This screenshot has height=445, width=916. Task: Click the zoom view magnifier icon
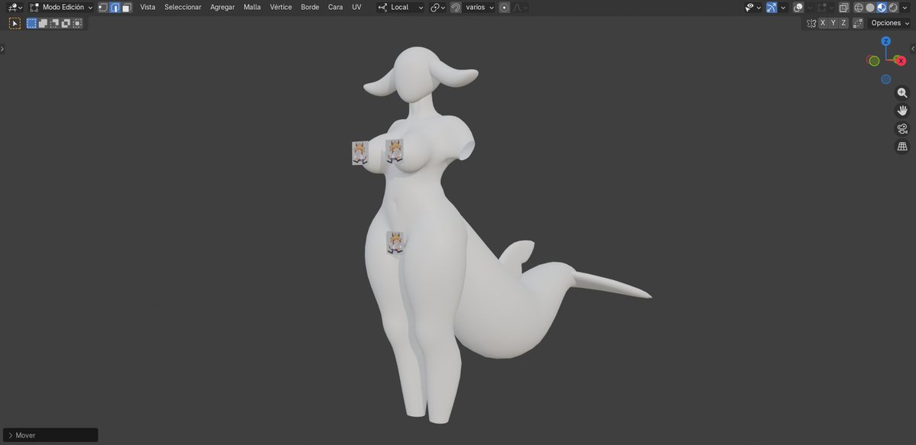pyautogui.click(x=902, y=92)
